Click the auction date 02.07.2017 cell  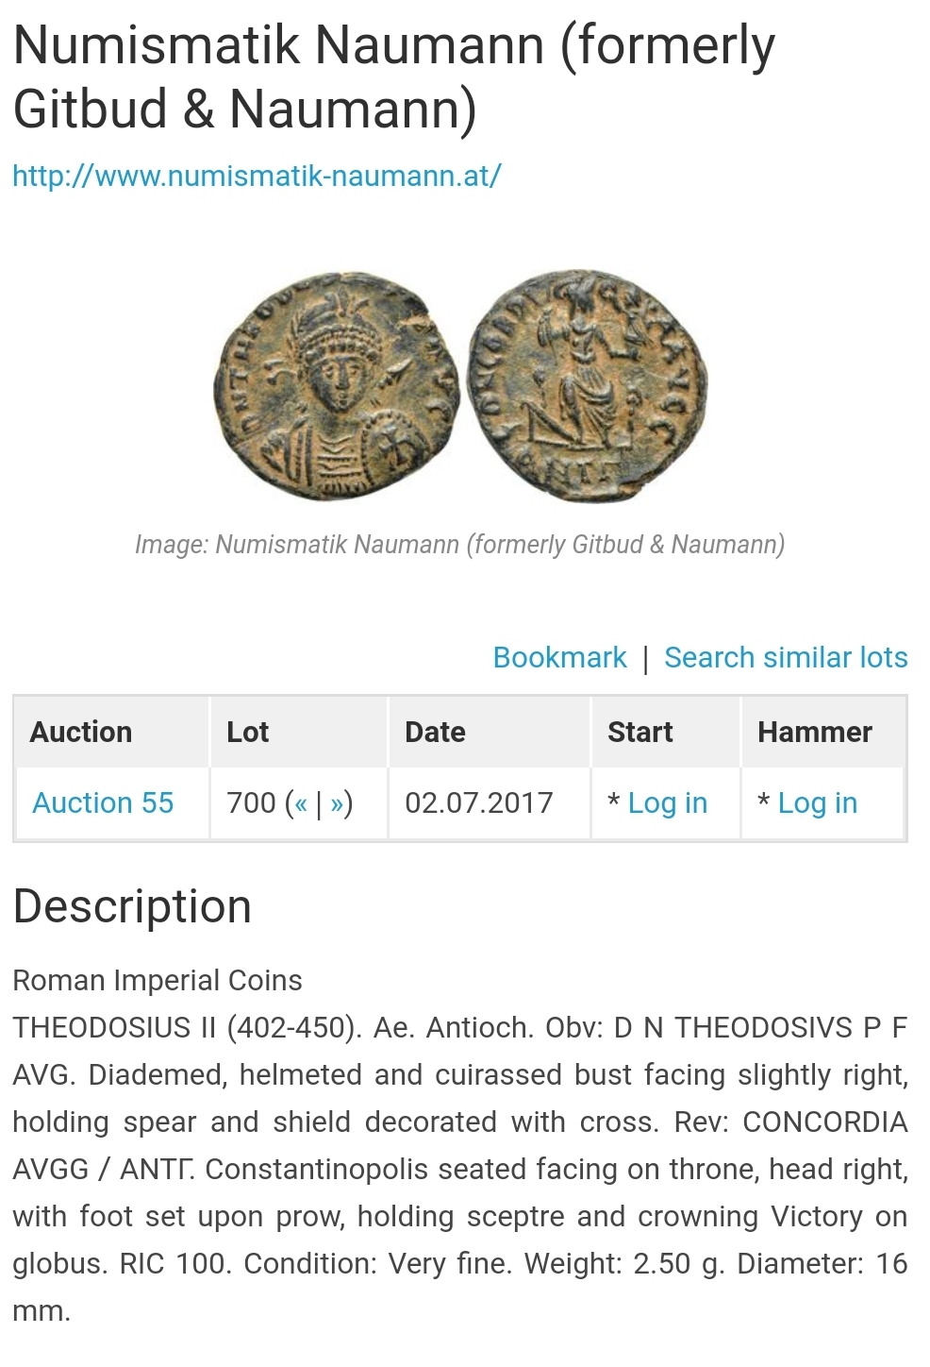[x=478, y=802]
